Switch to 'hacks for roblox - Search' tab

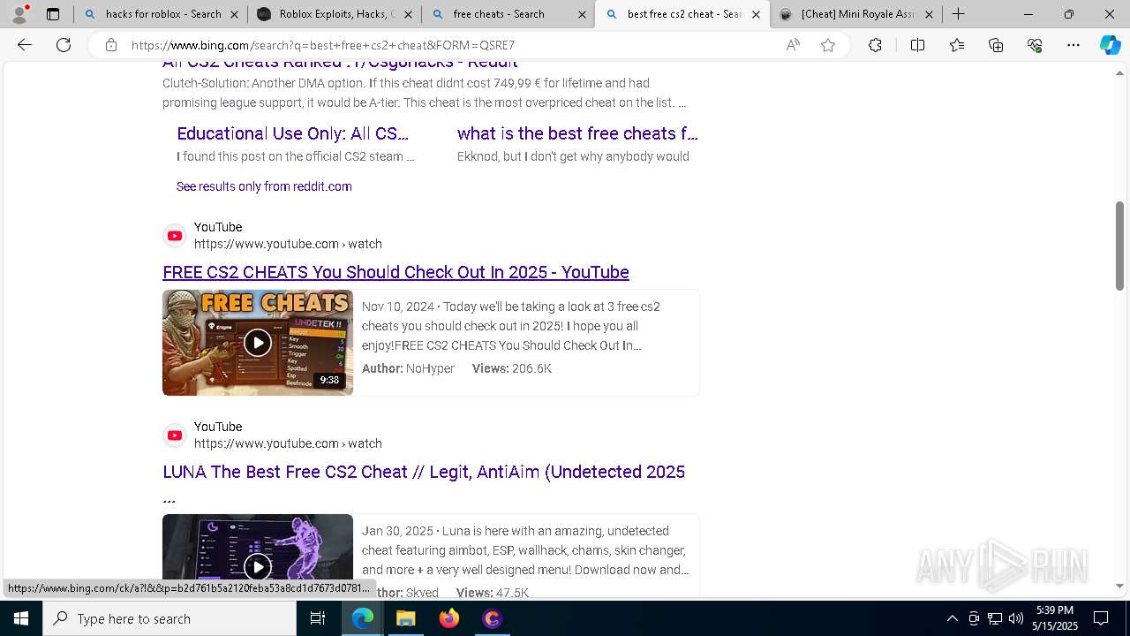click(x=161, y=14)
